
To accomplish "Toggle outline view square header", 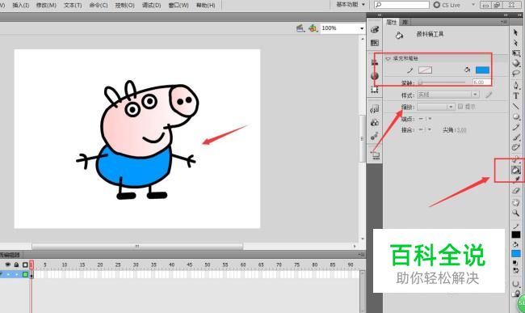I will [x=25, y=264].
